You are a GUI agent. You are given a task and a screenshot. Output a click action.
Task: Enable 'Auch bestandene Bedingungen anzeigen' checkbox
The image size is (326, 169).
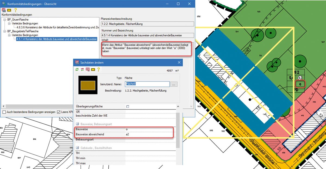pyautogui.click(x=4, y=112)
